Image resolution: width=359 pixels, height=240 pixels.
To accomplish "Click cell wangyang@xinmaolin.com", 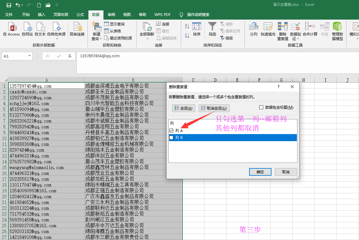I will (47, 167).
